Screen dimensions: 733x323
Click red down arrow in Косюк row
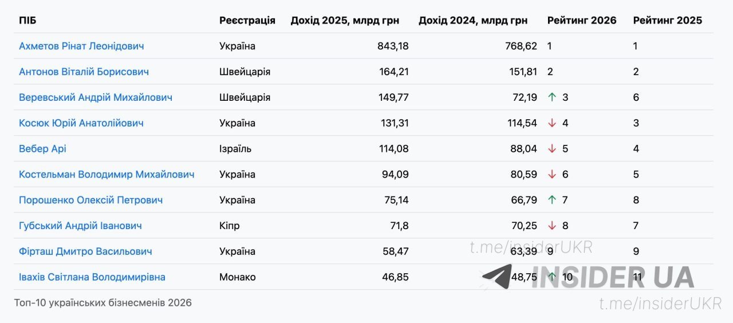[x=552, y=123]
